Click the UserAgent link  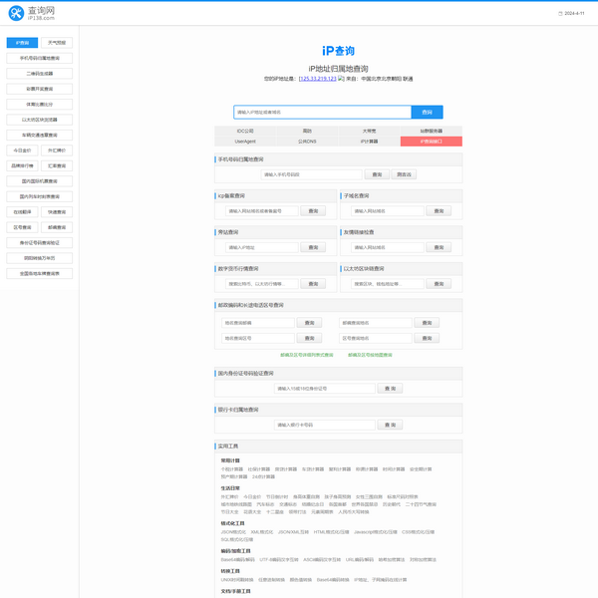click(x=245, y=142)
